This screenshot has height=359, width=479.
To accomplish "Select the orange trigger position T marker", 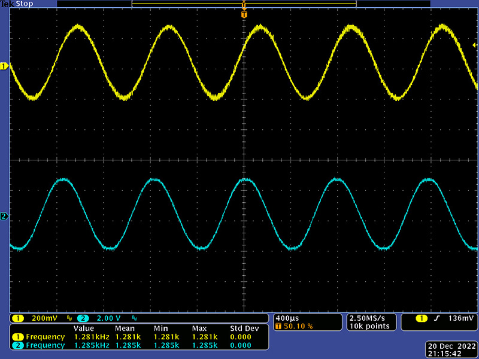I will click(244, 14).
